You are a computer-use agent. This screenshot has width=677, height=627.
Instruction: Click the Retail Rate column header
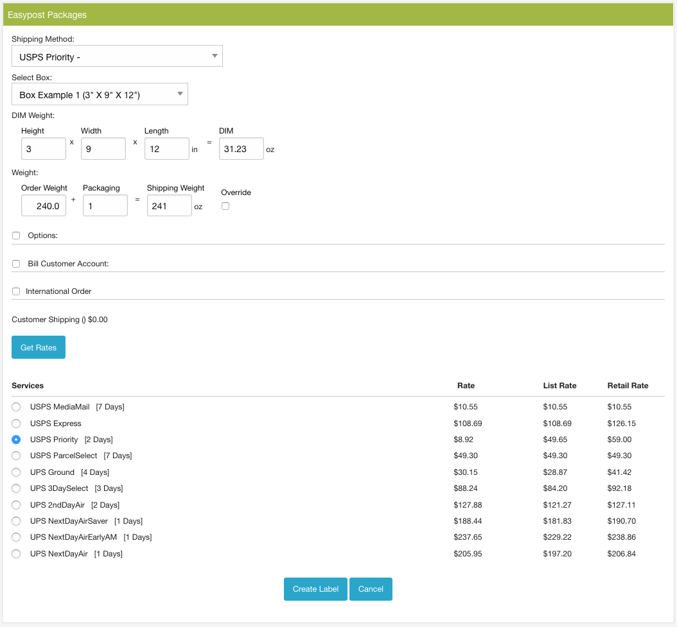pyautogui.click(x=628, y=386)
